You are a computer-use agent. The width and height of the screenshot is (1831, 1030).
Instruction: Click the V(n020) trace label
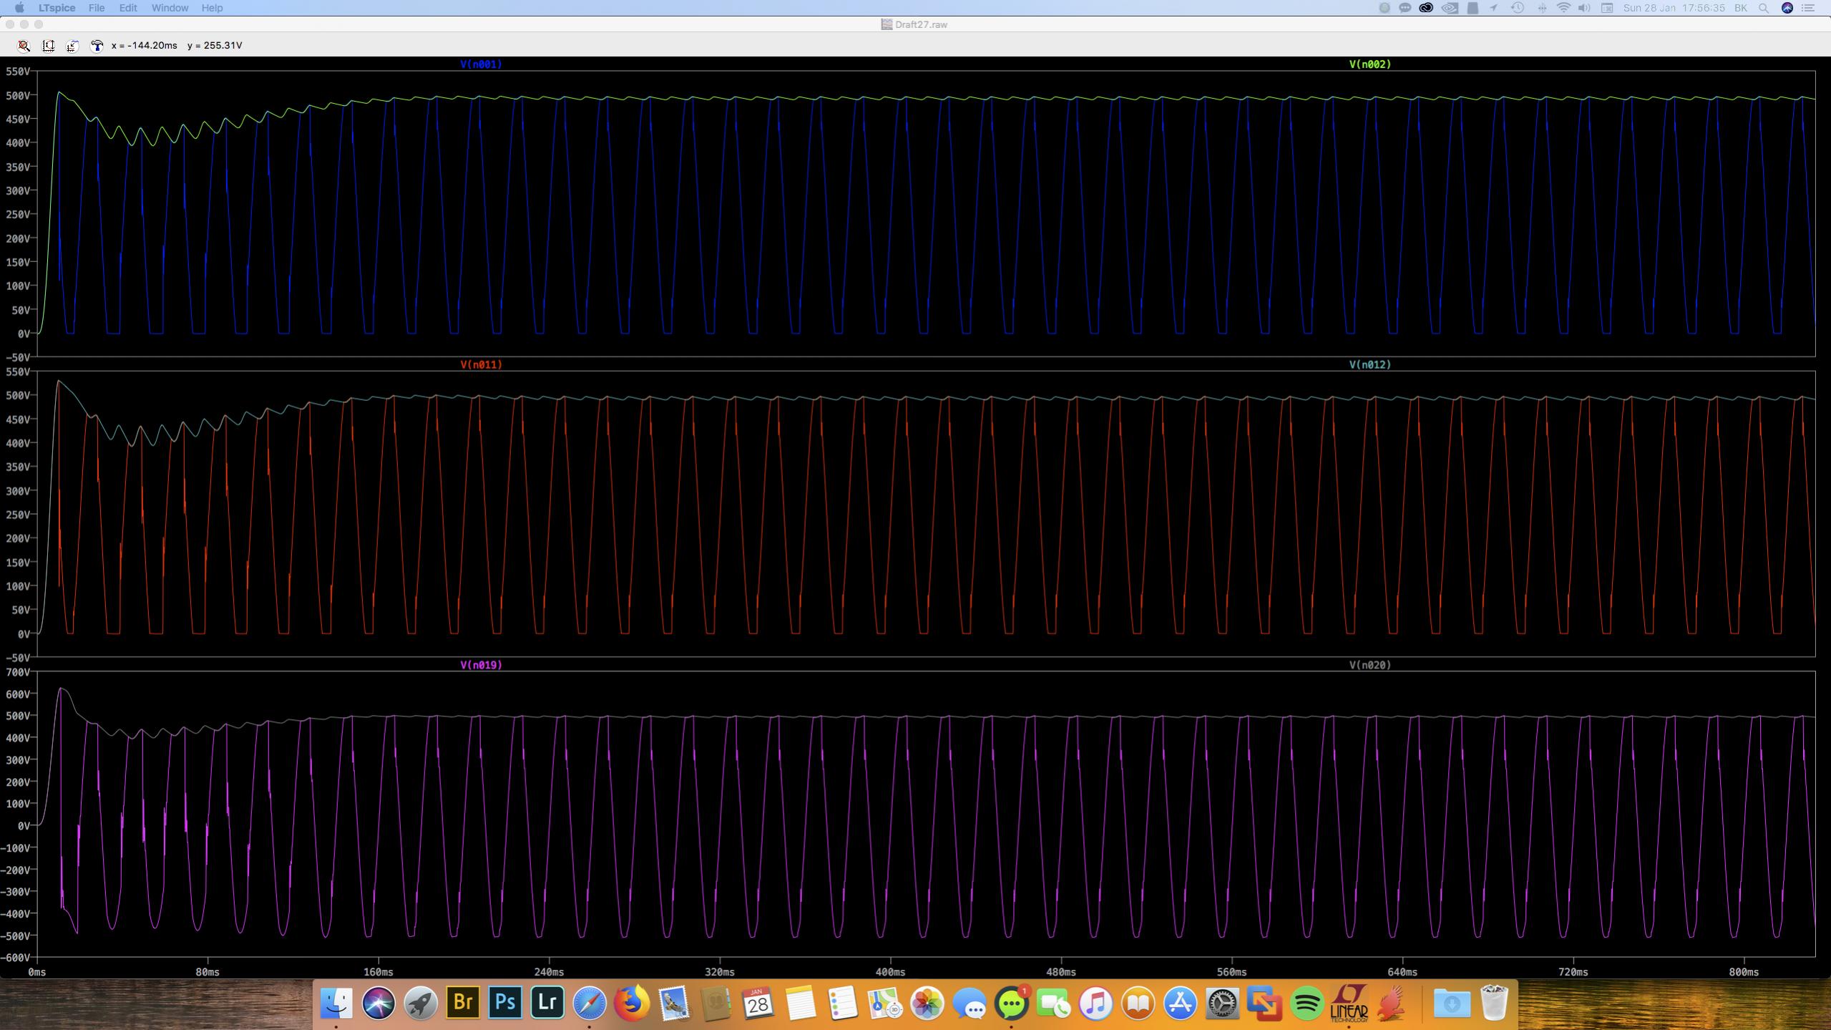tap(1369, 666)
